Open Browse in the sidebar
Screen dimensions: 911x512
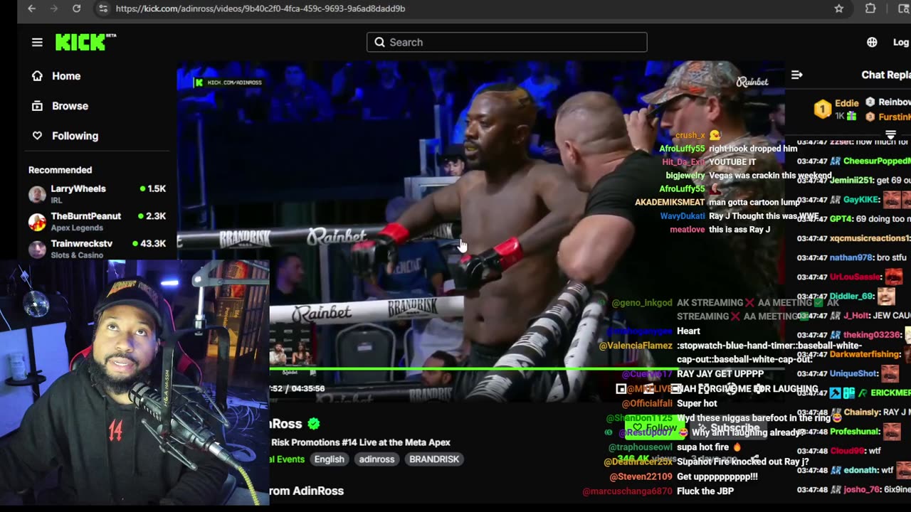pyautogui.click(x=70, y=106)
